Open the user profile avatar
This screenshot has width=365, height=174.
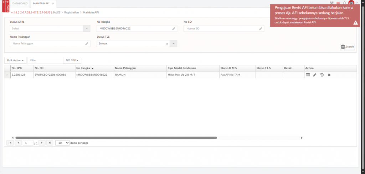[351, 3]
